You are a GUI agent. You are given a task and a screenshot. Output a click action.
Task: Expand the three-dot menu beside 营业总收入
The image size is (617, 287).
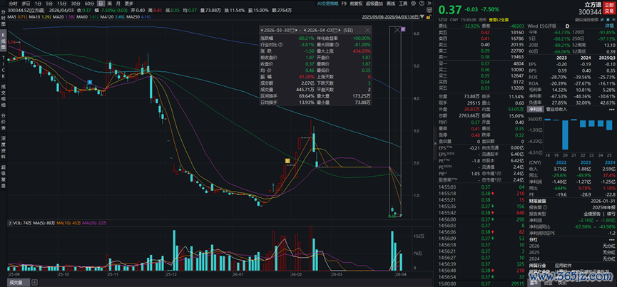(612, 110)
